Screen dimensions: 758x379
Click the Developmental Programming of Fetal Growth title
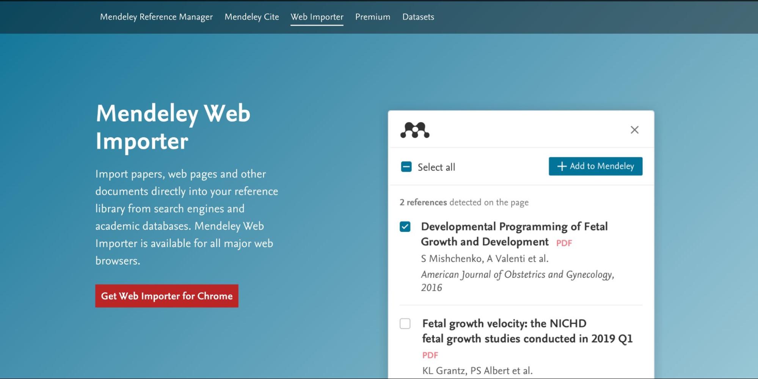pyautogui.click(x=514, y=234)
